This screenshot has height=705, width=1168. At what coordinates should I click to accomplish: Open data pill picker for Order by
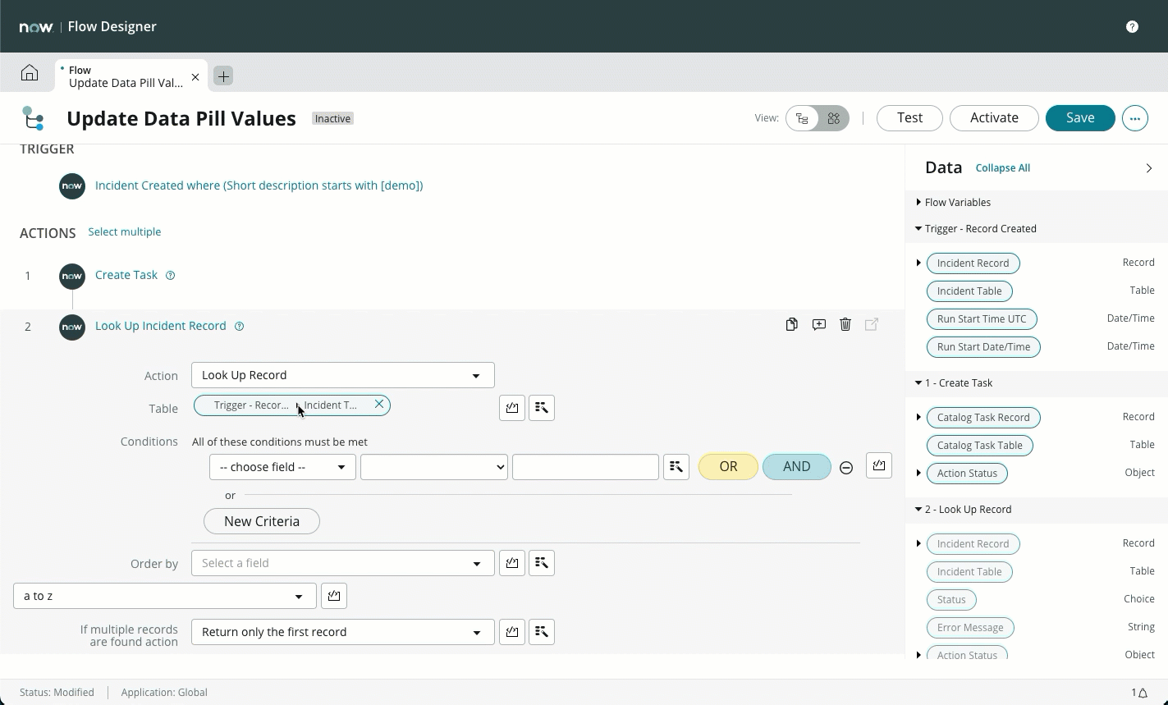542,563
